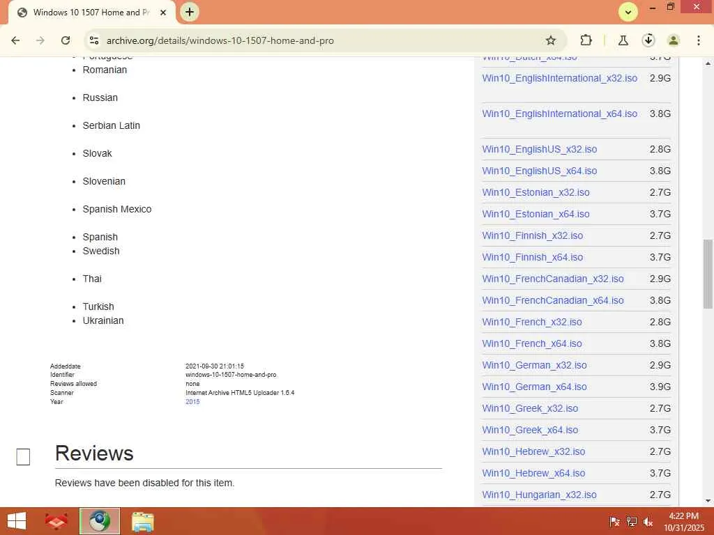Download Win10_EnglishInternational_x32.iso
The width and height of the screenshot is (714, 535).
[x=560, y=78]
